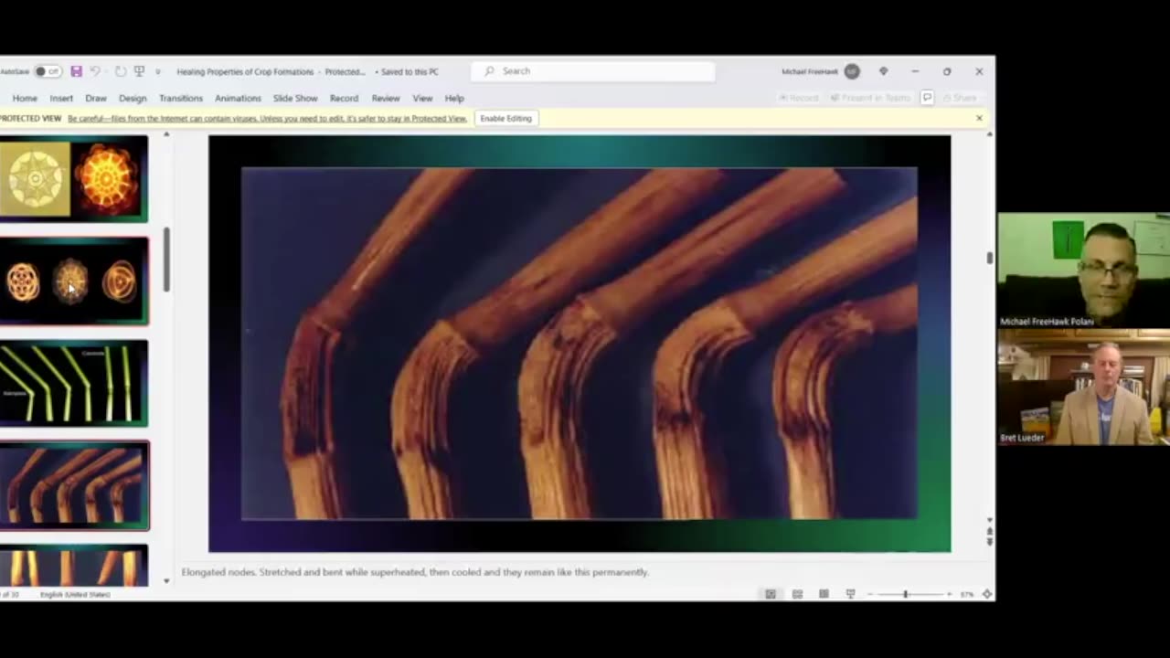This screenshot has width=1170, height=658.
Task: Click the Search box in title bar
Action: point(592,71)
